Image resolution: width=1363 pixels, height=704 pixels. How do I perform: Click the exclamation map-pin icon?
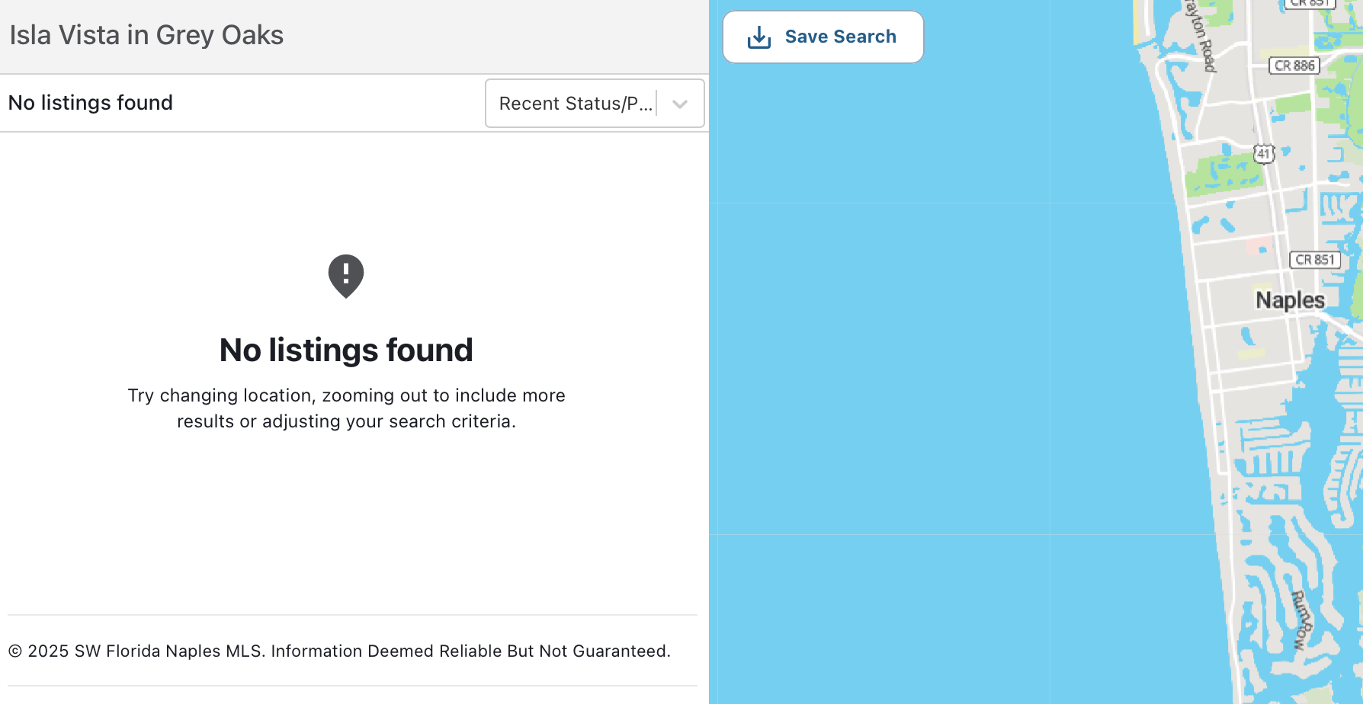click(346, 276)
